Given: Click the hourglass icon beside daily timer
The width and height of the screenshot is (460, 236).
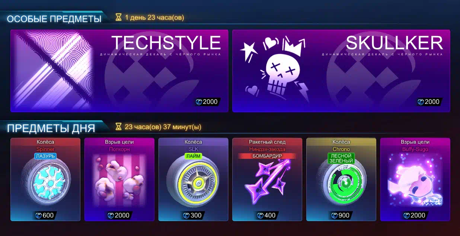Looking at the screenshot, I should click(118, 127).
